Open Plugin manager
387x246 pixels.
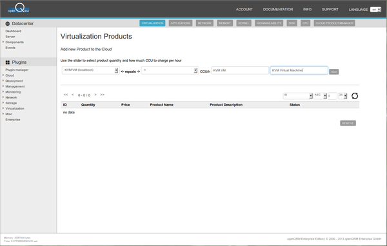[x=17, y=70]
